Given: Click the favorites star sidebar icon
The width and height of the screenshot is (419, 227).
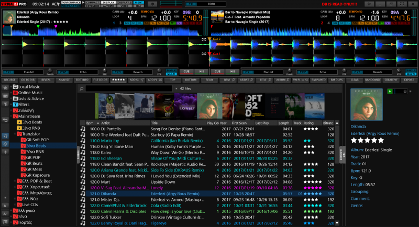Looking at the screenshot, I should pyautogui.click(x=5, y=88).
